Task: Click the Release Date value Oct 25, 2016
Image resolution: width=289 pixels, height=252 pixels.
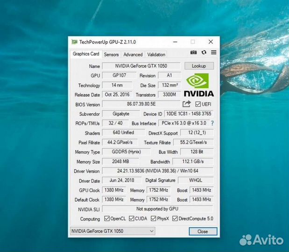Action: pyautogui.click(x=117, y=94)
